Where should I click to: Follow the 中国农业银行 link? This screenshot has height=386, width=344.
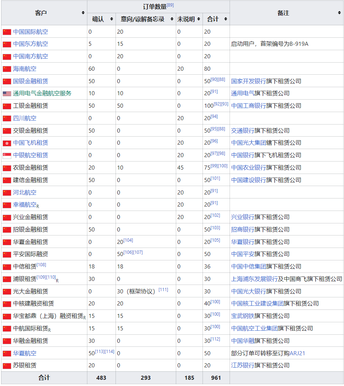click(x=249, y=168)
